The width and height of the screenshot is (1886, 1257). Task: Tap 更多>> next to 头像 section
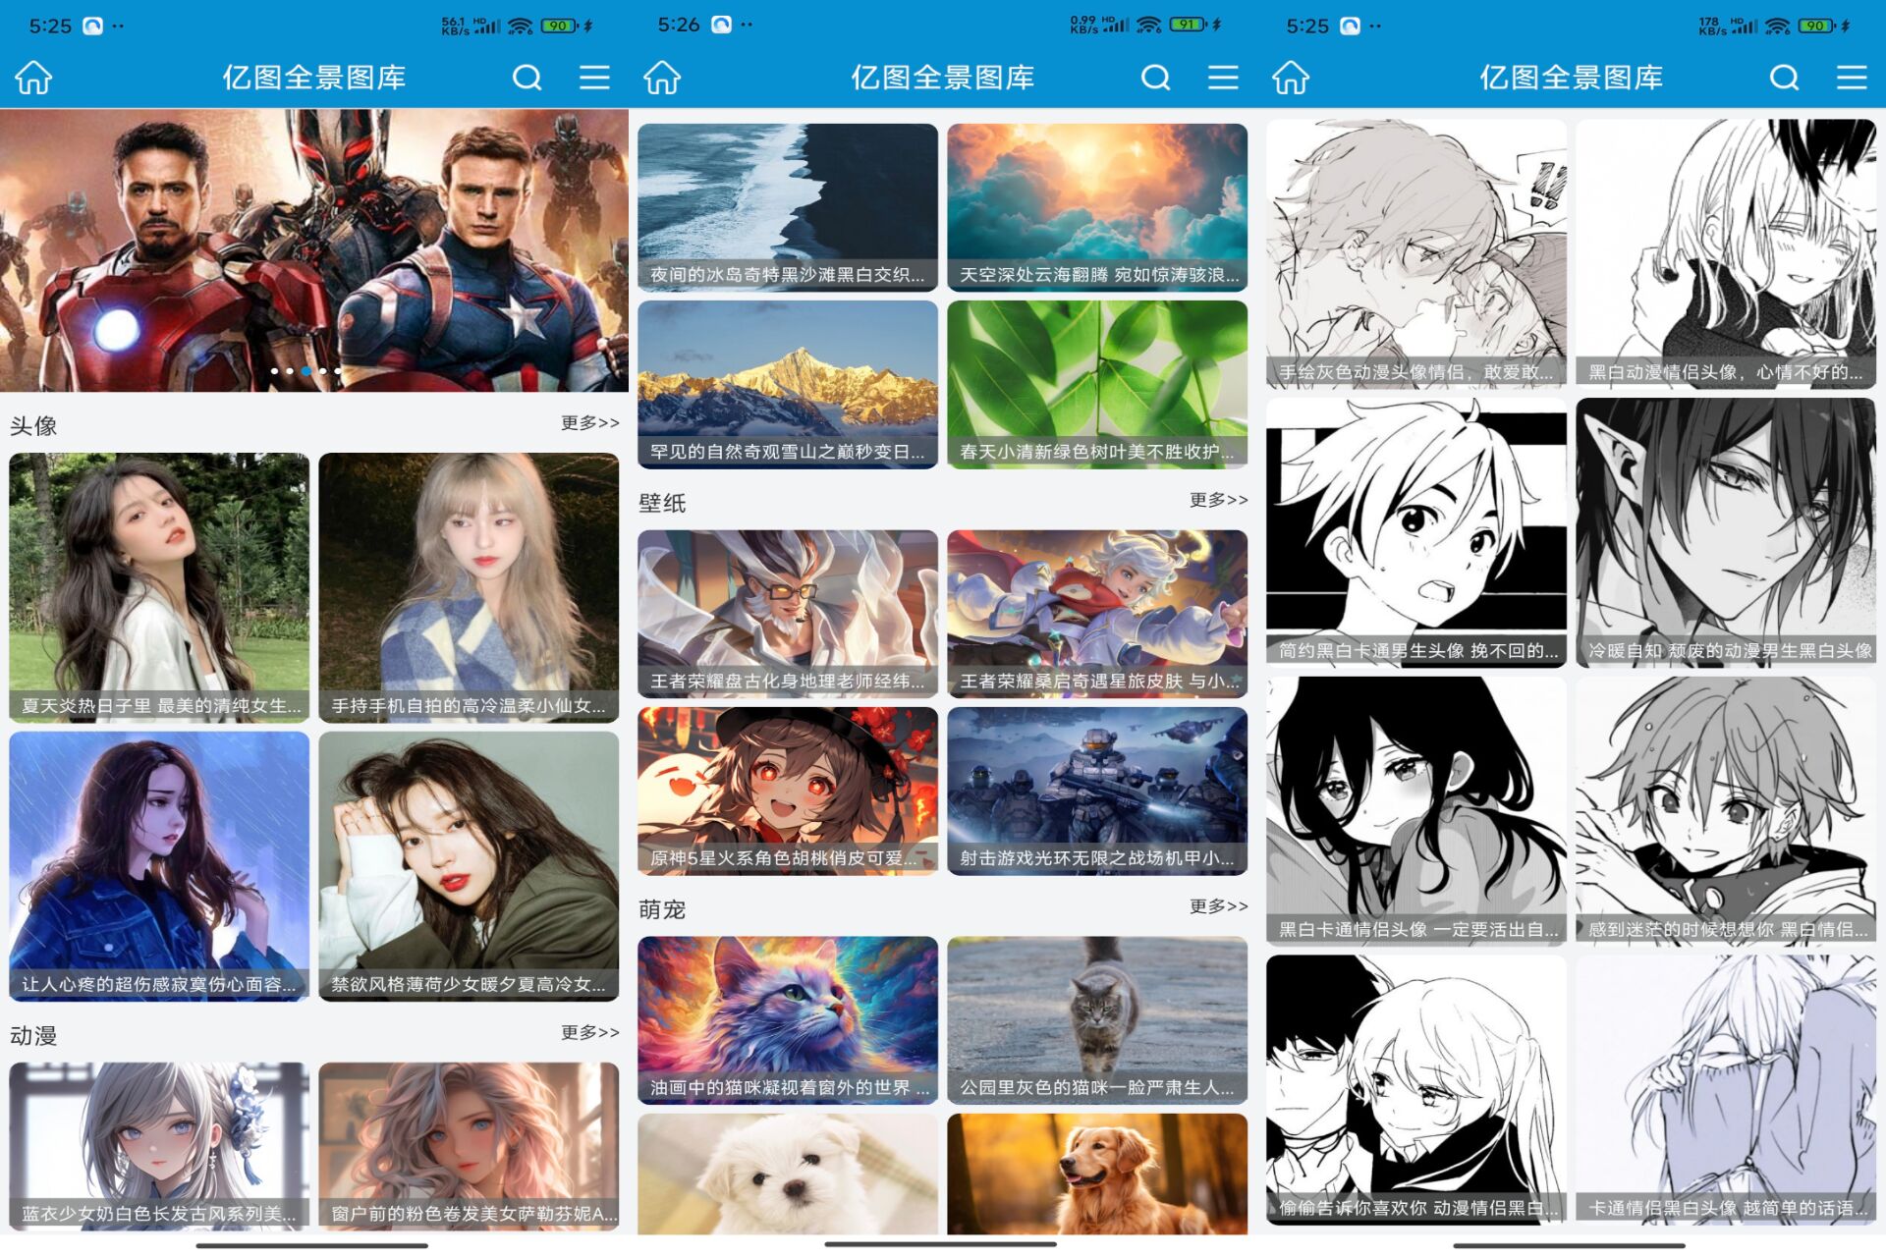coord(589,422)
